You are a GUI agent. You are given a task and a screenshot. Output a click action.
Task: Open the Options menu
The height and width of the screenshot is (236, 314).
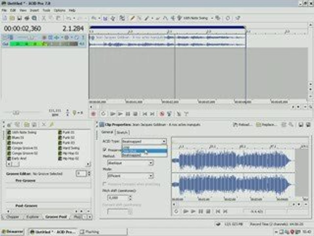[x=60, y=10]
